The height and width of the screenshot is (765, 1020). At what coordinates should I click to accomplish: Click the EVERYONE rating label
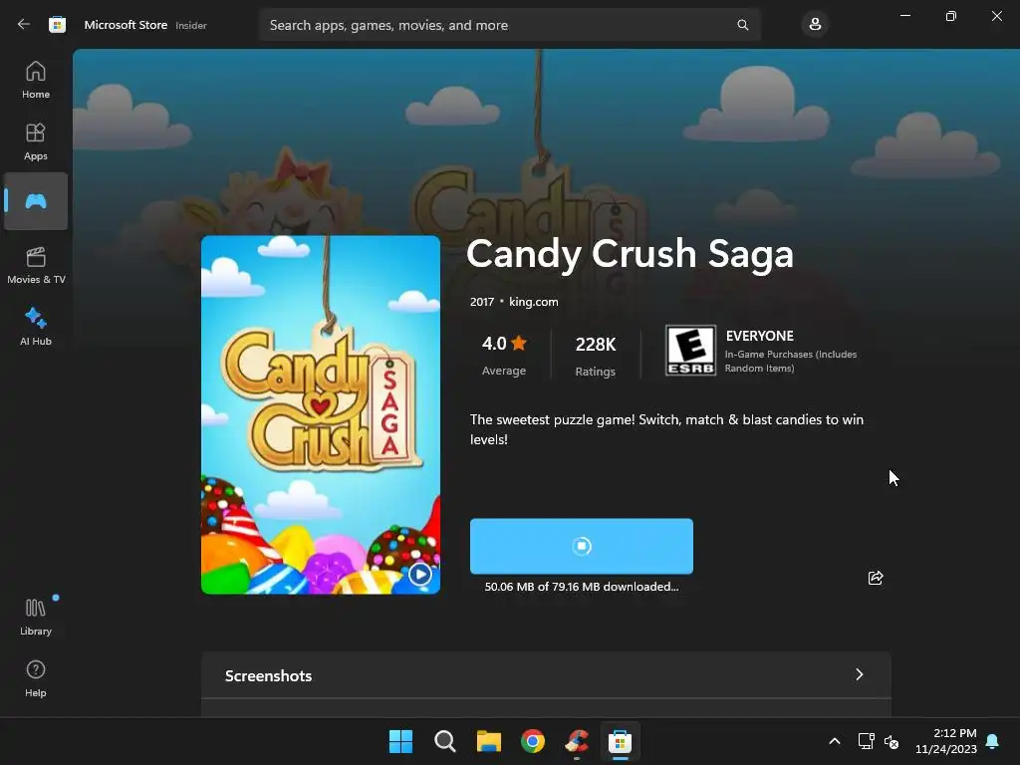pyautogui.click(x=759, y=337)
